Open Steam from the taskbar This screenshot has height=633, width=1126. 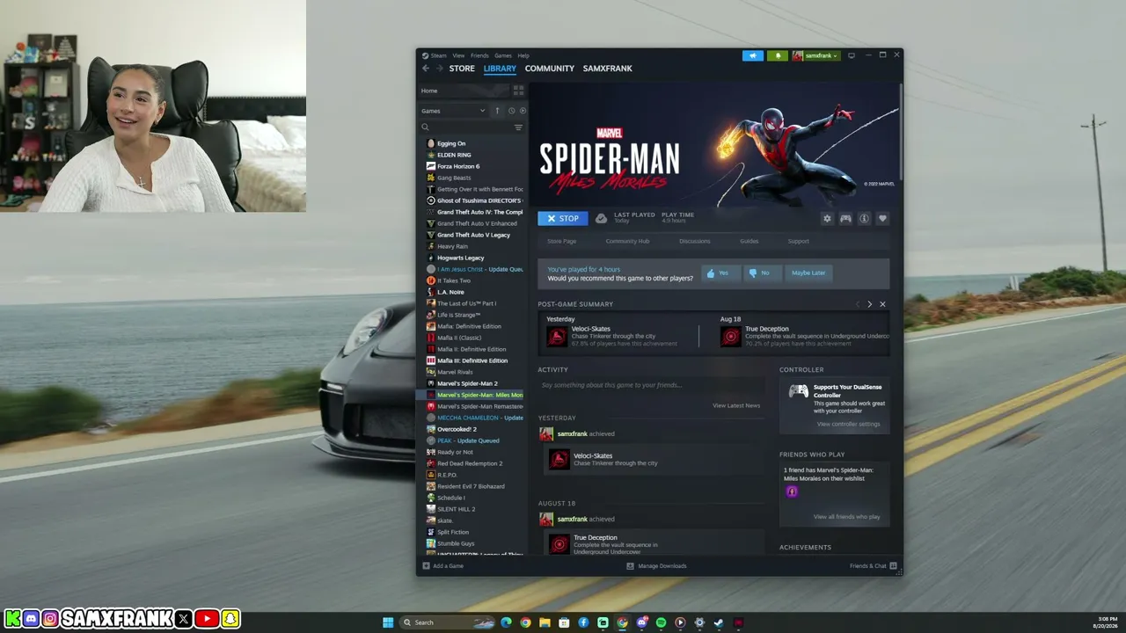point(719,622)
